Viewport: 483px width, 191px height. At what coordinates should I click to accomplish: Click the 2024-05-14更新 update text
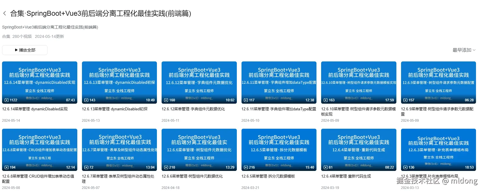[x=49, y=36]
